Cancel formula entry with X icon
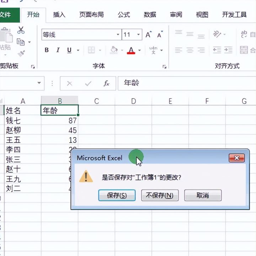 point(70,84)
